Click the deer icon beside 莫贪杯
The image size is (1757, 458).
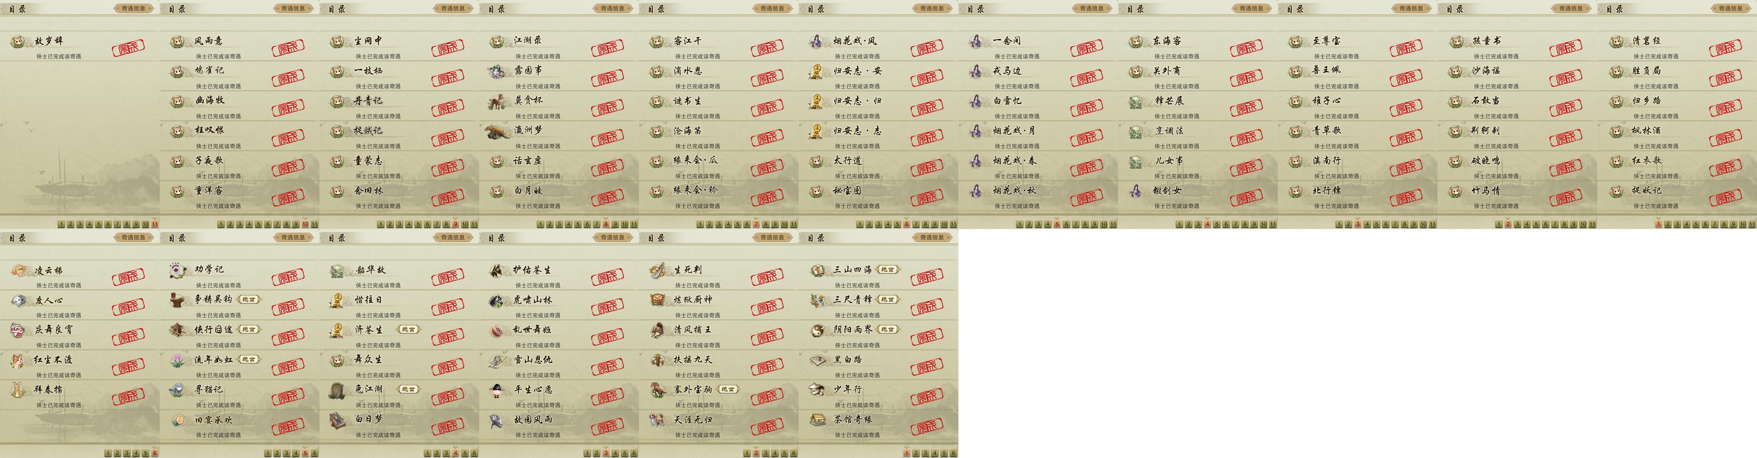[x=496, y=102]
